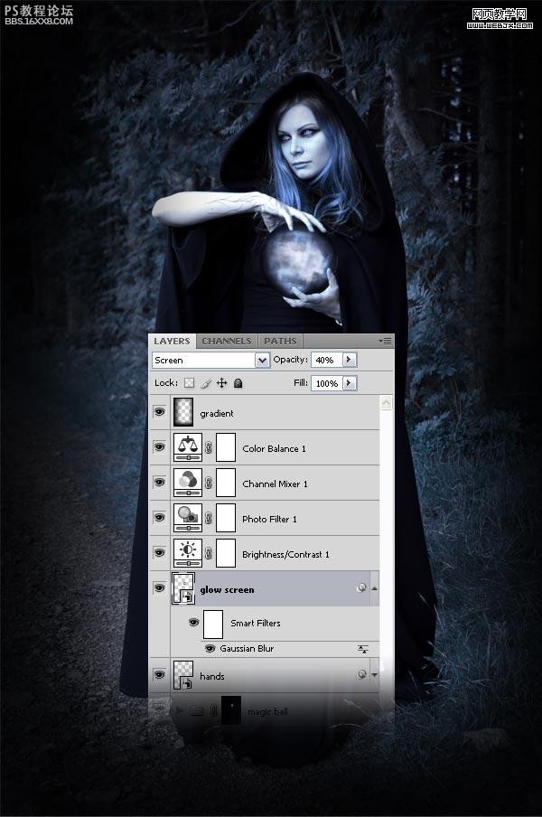Hide the gradient layer
The image size is (542, 817).
tap(159, 412)
